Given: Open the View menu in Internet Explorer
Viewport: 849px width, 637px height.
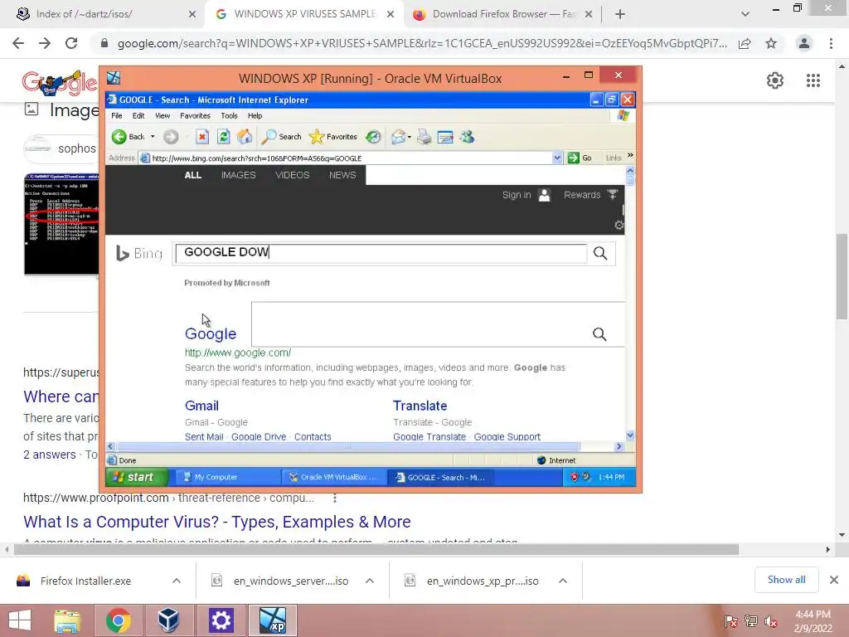Looking at the screenshot, I should pyautogui.click(x=163, y=115).
